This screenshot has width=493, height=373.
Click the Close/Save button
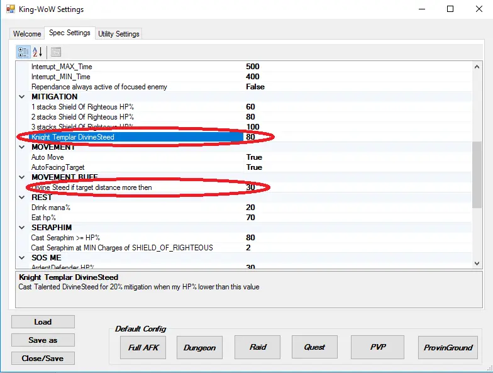pos(43,359)
